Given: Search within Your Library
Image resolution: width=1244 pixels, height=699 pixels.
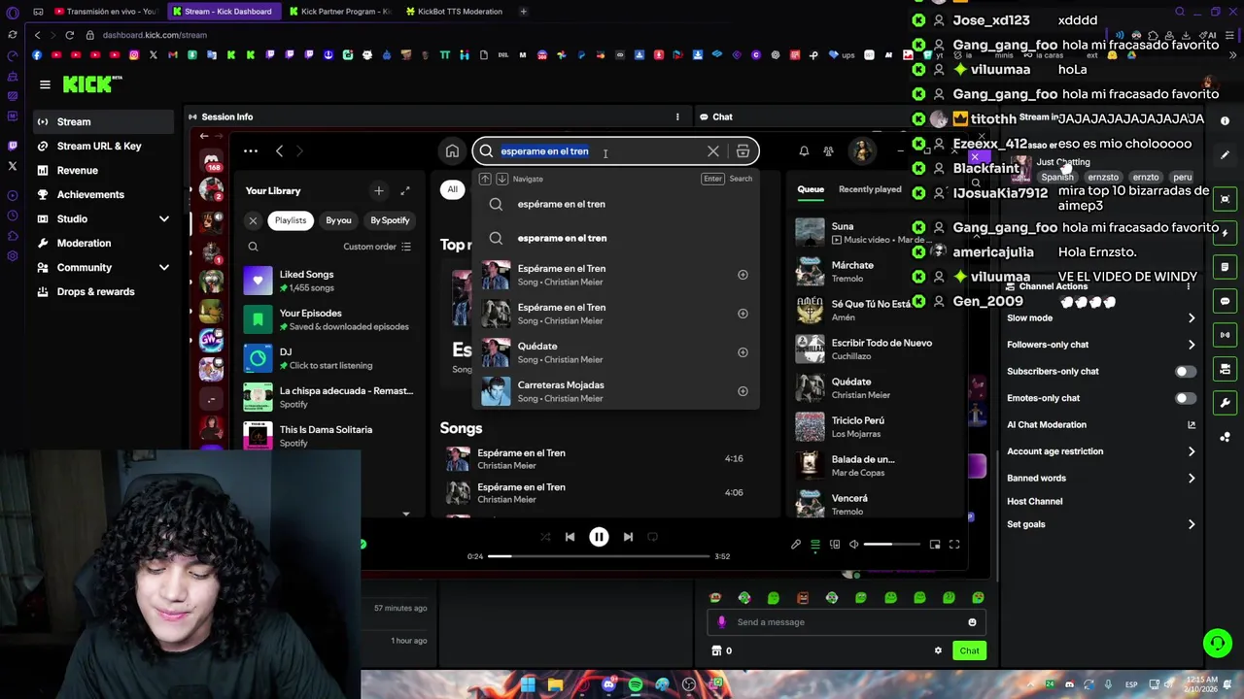Looking at the screenshot, I should tap(253, 247).
